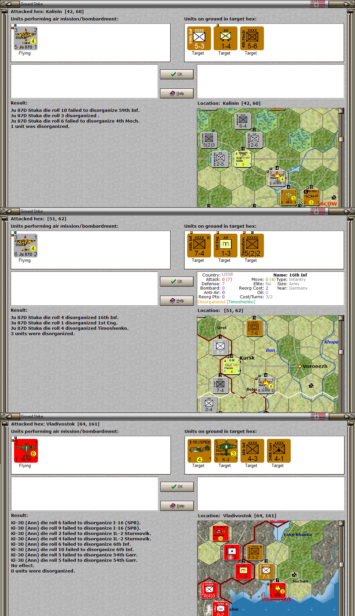
Task: Click 'Name: 16th Inf' in unit details
Action: [290, 275]
